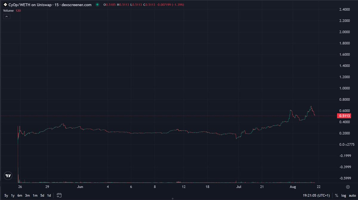Screen dimensions: 358x200
Task: Select the 1d date range
Action: [49, 196]
